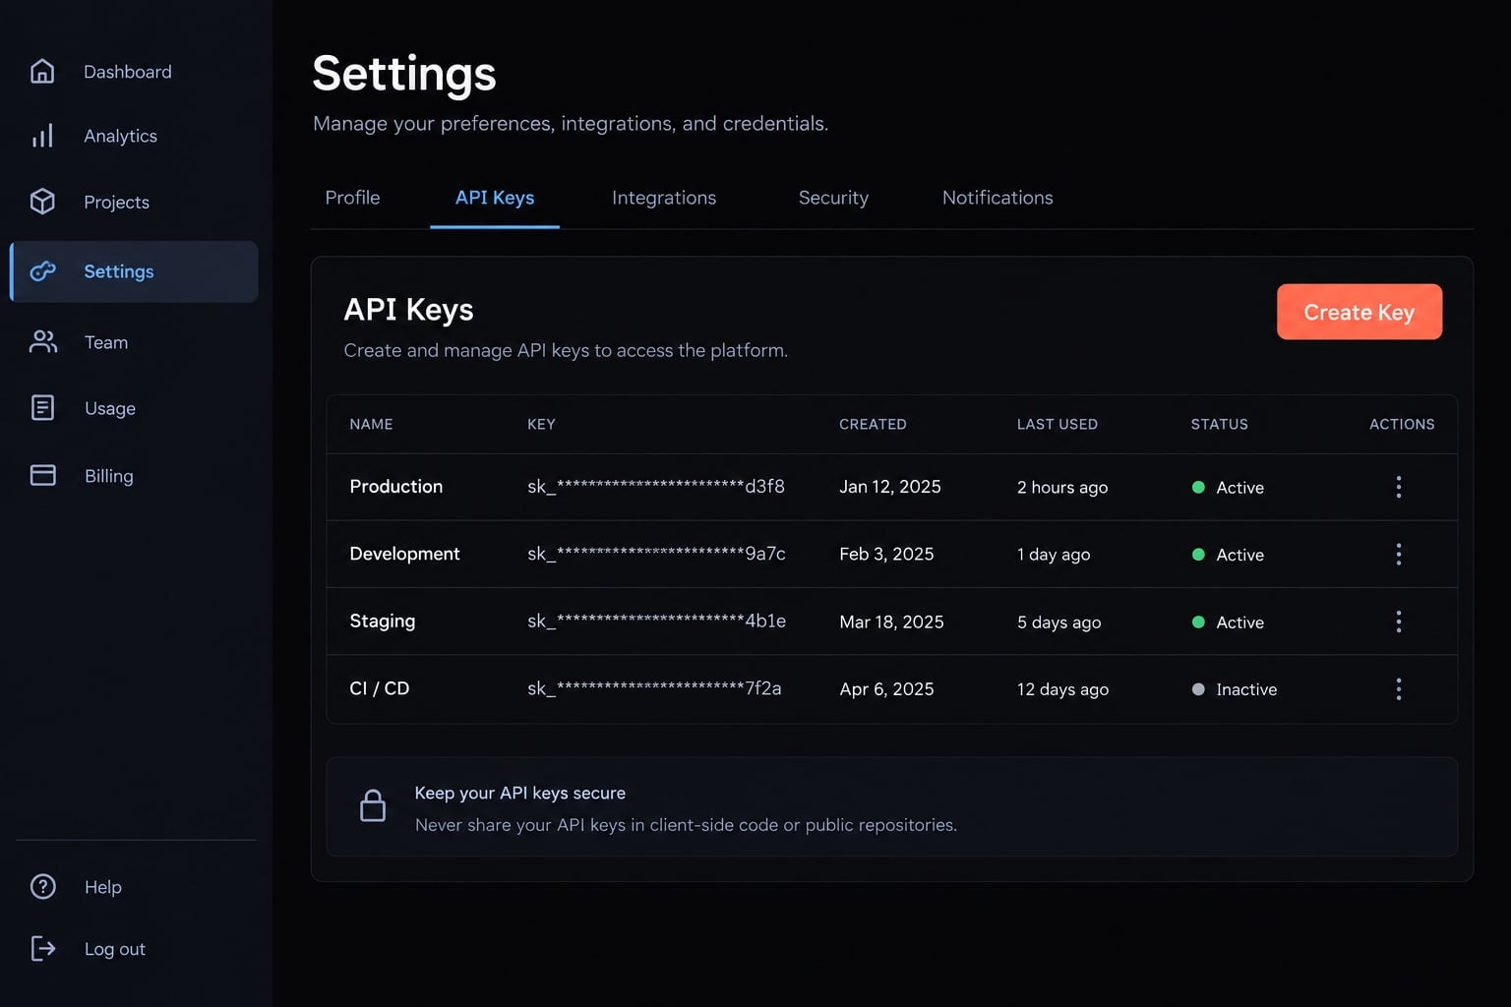The width and height of the screenshot is (1511, 1007).
Task: Select the API Keys tab
Action: click(495, 198)
